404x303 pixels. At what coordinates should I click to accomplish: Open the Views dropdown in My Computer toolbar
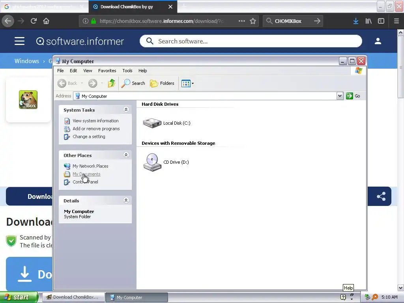tap(187, 83)
